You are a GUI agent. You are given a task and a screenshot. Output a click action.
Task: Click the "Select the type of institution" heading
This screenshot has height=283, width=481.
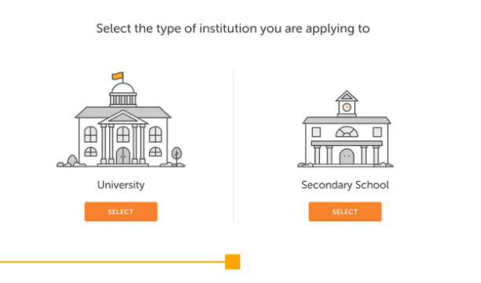click(233, 29)
